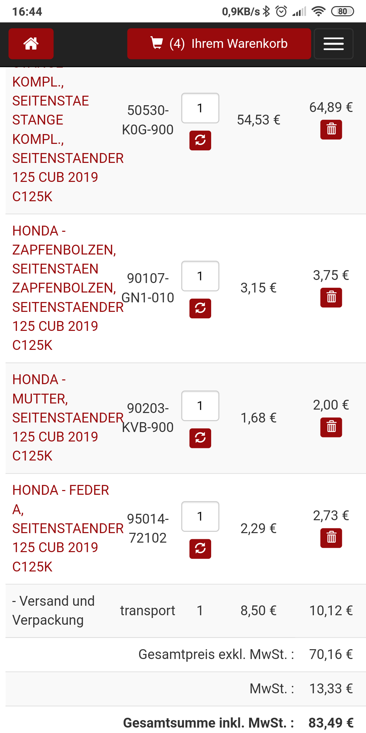Screen dimensions: 366x733
Task: Remove the Feder A item via trash
Action: pyautogui.click(x=331, y=538)
